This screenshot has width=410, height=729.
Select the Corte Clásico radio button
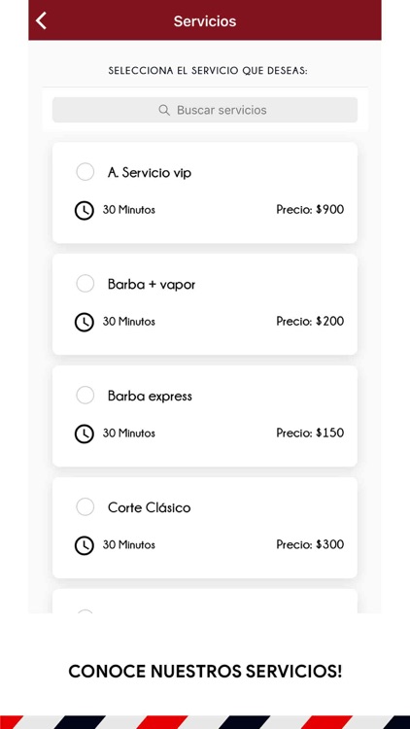(85, 506)
